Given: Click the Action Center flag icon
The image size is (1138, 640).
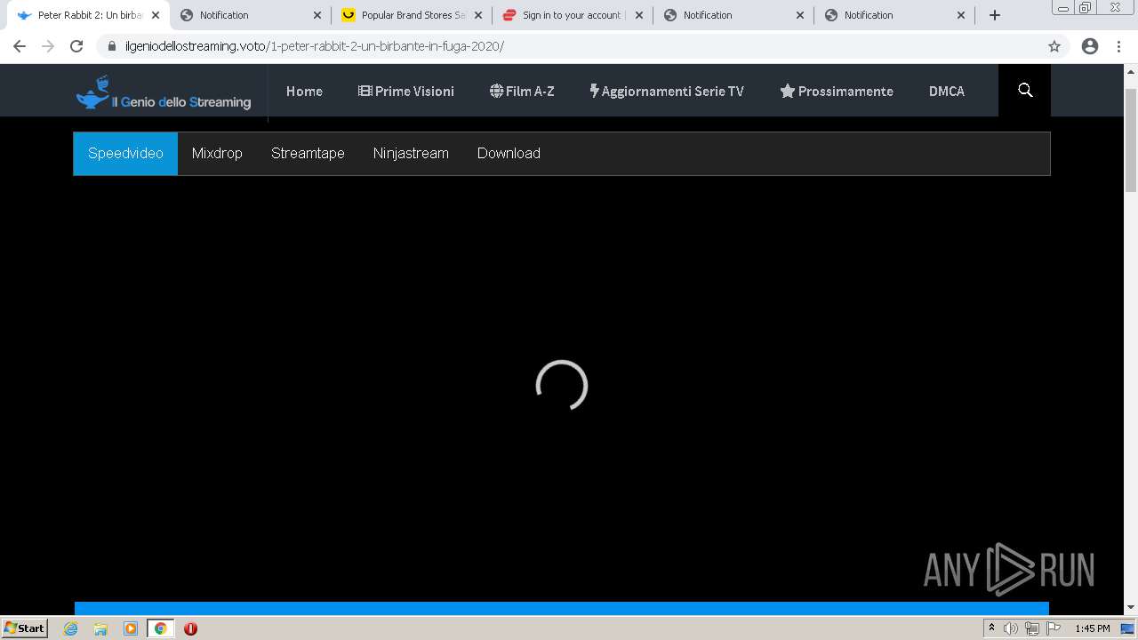Looking at the screenshot, I should 1054,628.
